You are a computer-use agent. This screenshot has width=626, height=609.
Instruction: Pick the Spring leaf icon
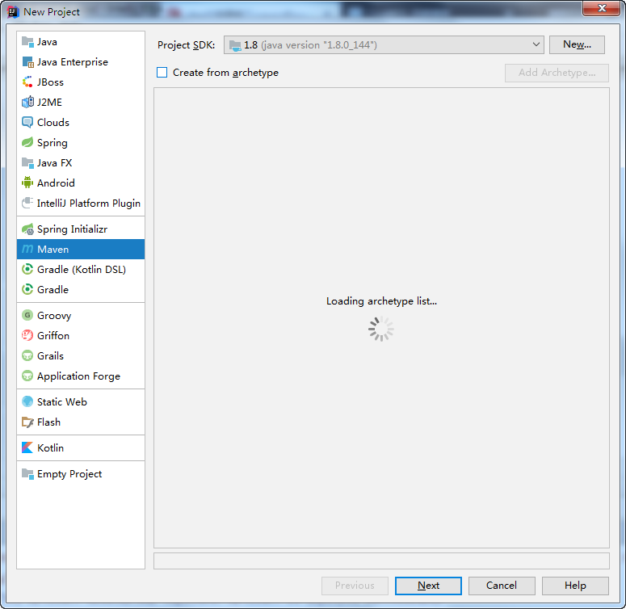pyautogui.click(x=27, y=142)
